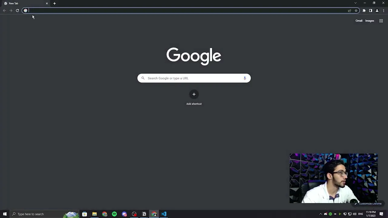Toggle the Chrome side panel
The image size is (388, 218).
click(x=370, y=11)
